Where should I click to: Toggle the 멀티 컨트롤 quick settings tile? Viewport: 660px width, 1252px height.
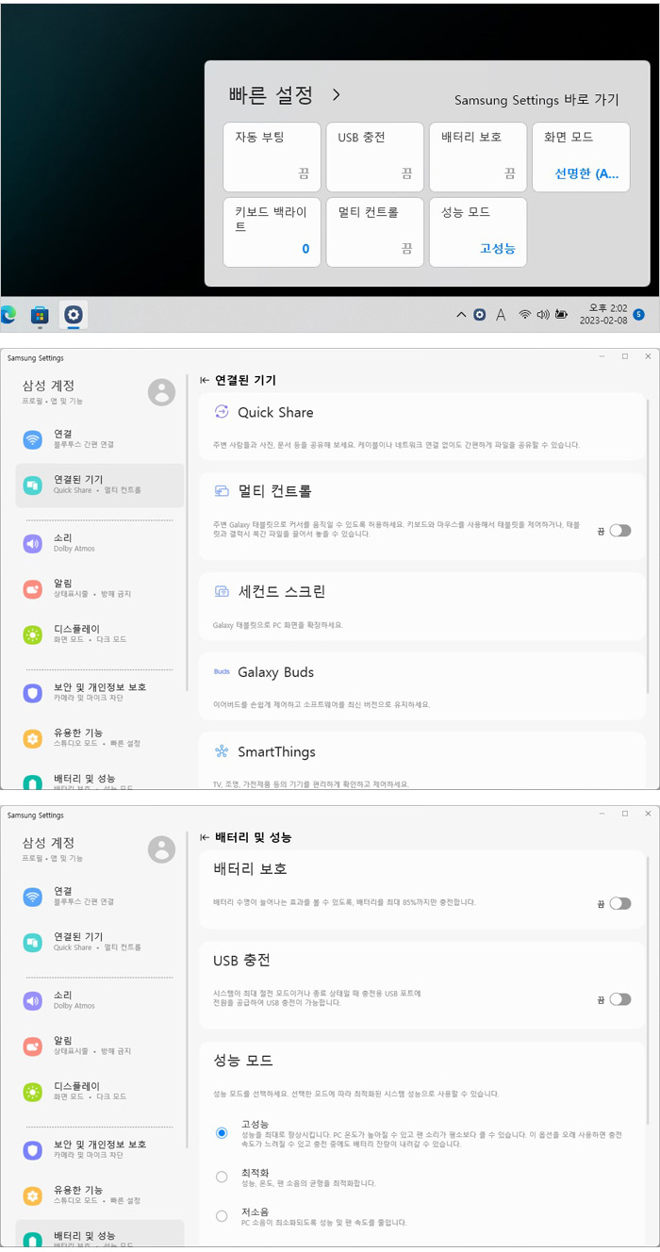pyautogui.click(x=375, y=232)
